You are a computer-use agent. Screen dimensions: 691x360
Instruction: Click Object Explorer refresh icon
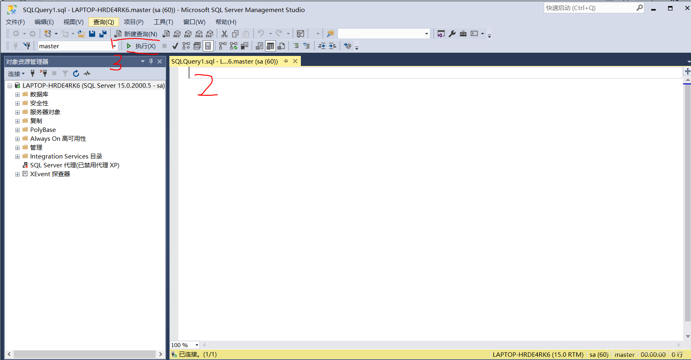pos(76,74)
